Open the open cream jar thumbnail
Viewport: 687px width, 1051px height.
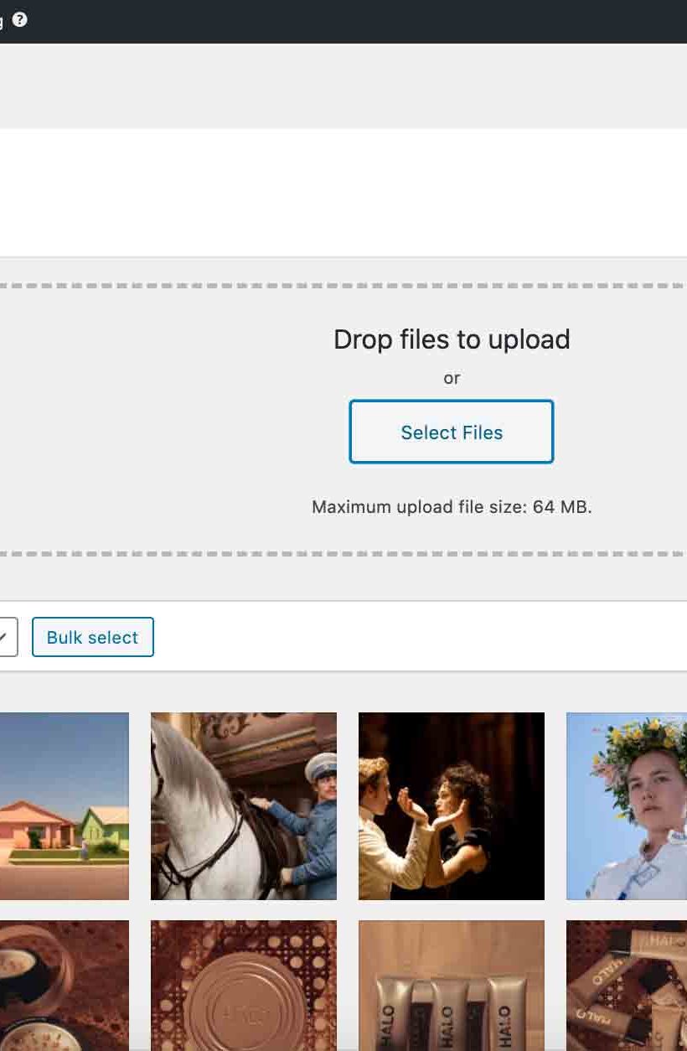pyautogui.click(x=65, y=986)
